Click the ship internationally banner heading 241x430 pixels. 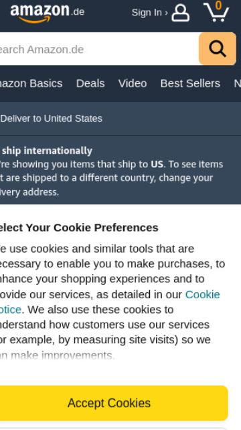click(46, 150)
